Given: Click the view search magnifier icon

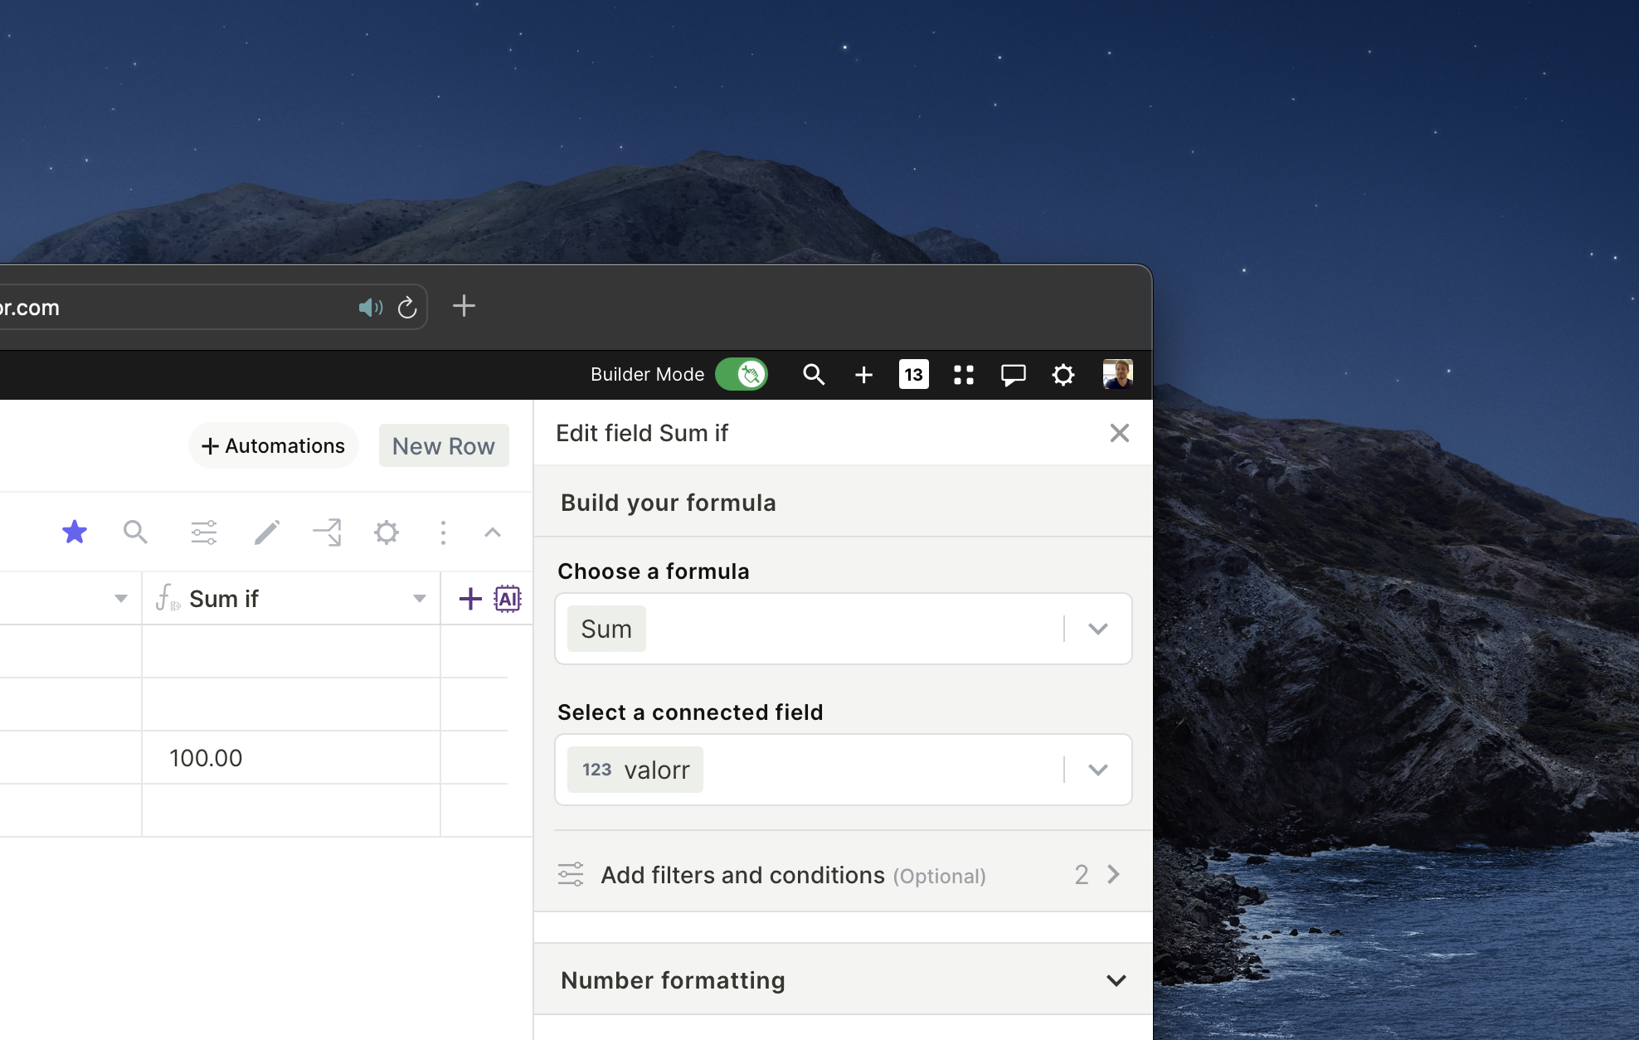Looking at the screenshot, I should pyautogui.click(x=135, y=532).
